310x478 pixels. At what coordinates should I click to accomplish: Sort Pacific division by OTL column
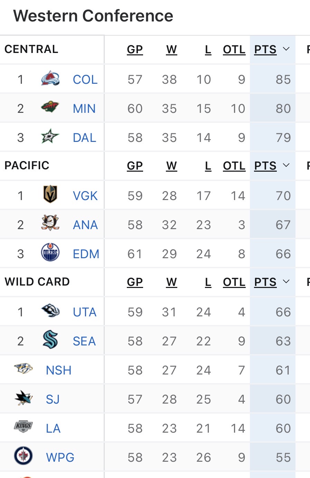pos(234,166)
